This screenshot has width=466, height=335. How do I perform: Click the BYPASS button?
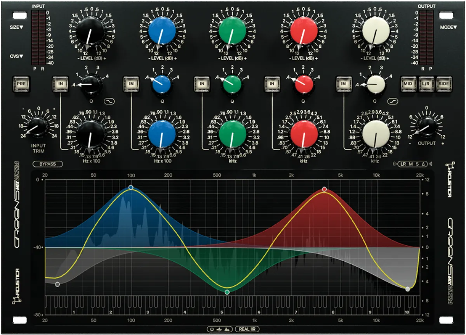47,164
